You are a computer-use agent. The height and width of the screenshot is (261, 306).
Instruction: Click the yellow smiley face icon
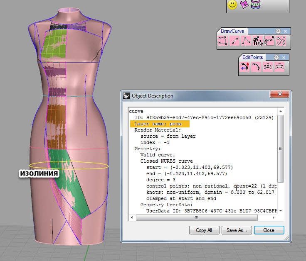(232, 5)
